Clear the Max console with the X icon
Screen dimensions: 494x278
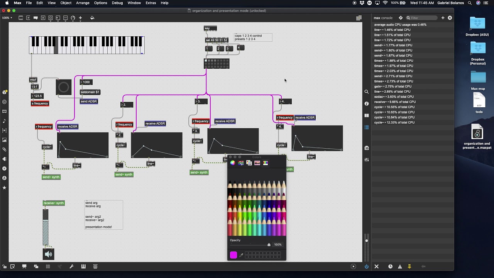[x=377, y=266]
